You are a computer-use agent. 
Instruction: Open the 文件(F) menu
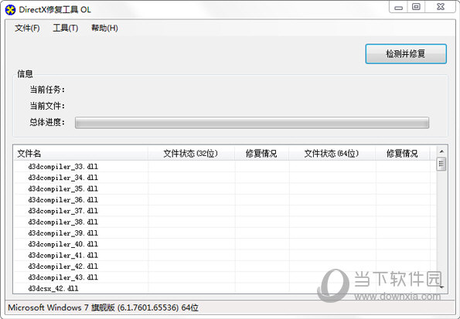click(27, 28)
